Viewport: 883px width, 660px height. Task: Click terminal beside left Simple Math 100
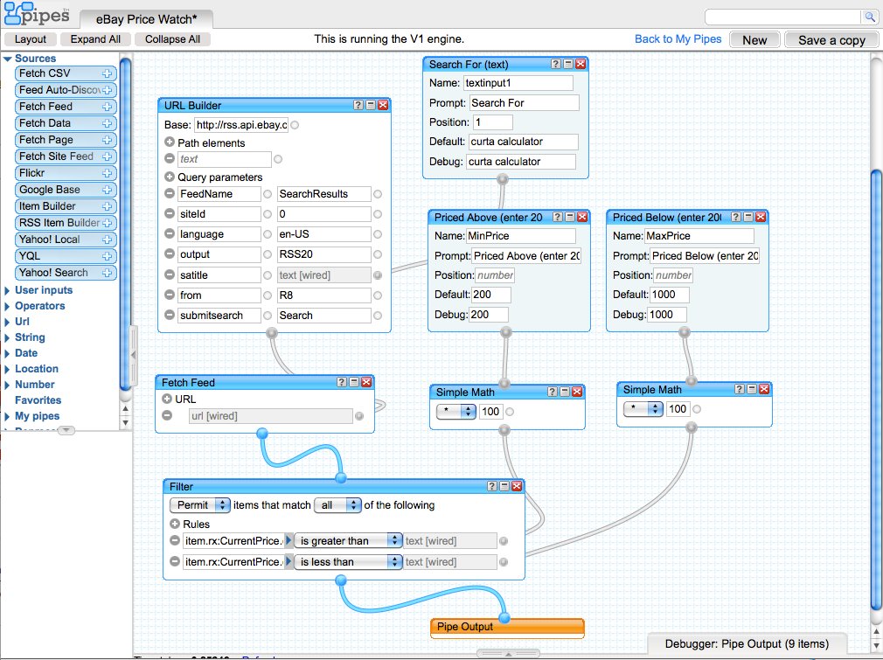point(510,412)
